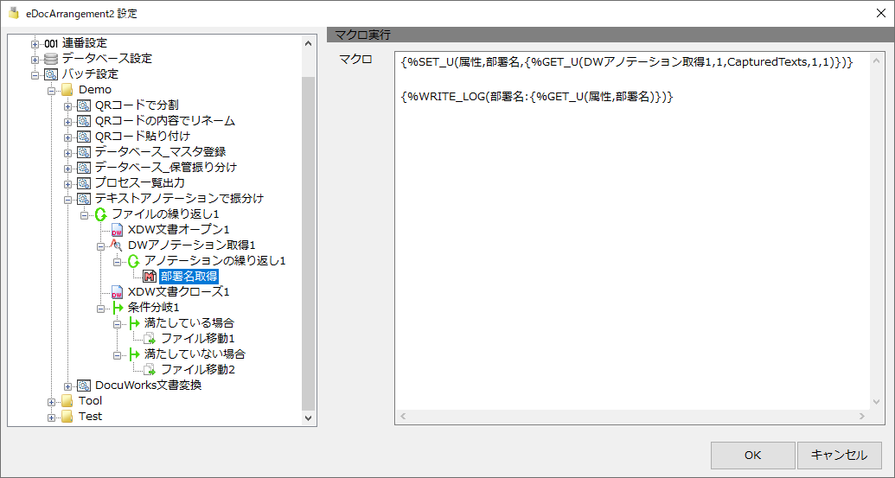Select the 部署名取得 tree item
The height and width of the screenshot is (478, 895).
189,277
